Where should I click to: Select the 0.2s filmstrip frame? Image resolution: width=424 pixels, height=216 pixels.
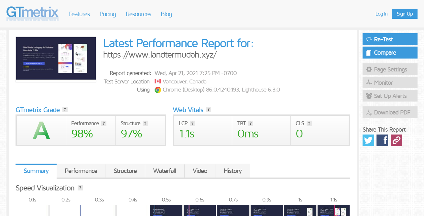[66, 210]
